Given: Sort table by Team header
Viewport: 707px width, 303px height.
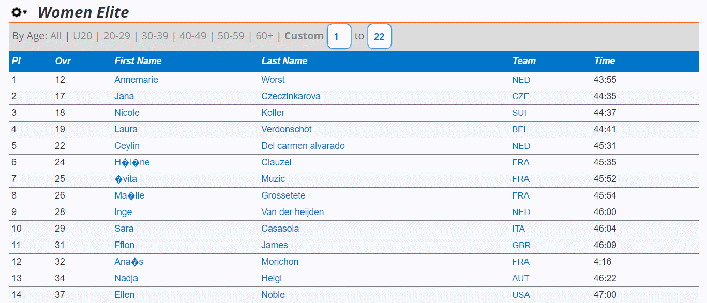Looking at the screenshot, I should pyautogui.click(x=524, y=61).
